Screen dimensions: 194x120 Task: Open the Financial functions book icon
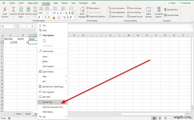pos(28,9)
